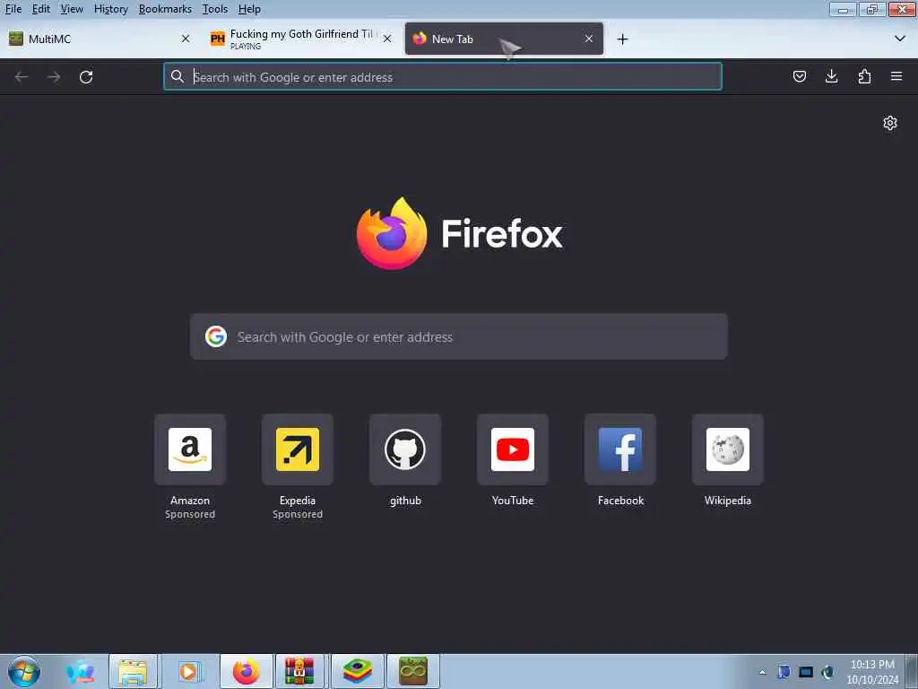The width and height of the screenshot is (918, 689).
Task: Open Windows Explorer from the taskbar
Action: click(134, 671)
